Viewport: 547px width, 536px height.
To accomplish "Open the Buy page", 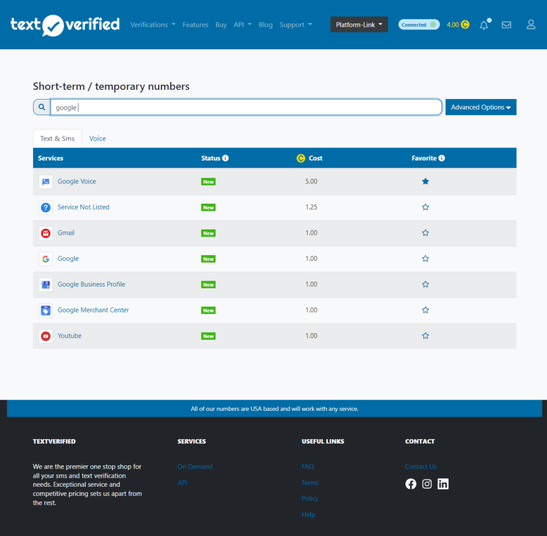I will [x=221, y=25].
